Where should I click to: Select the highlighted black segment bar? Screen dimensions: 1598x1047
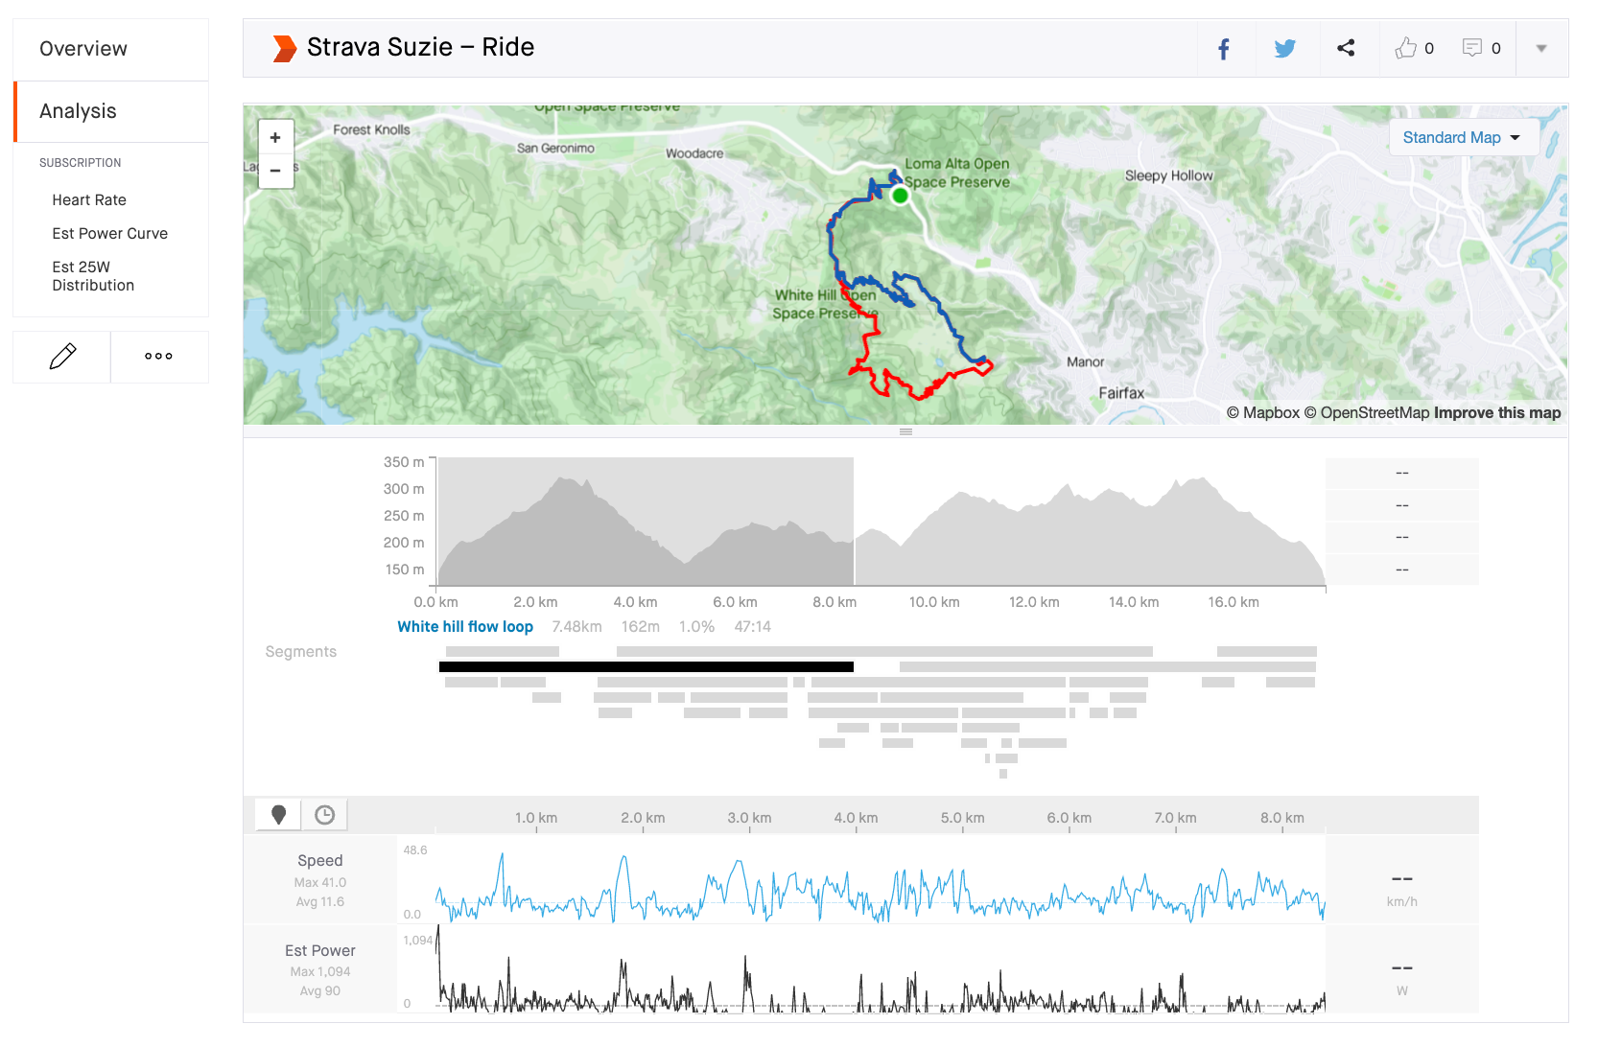click(x=646, y=667)
